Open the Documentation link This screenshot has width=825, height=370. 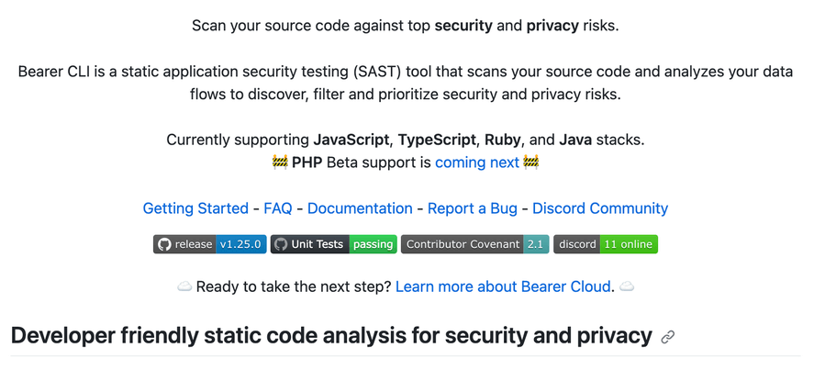coord(360,208)
